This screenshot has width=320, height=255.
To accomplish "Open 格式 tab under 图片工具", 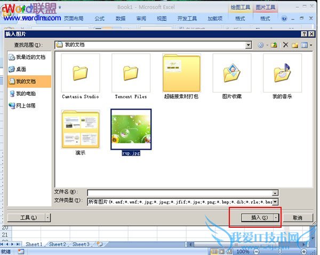I will pyautogui.click(x=265, y=19).
